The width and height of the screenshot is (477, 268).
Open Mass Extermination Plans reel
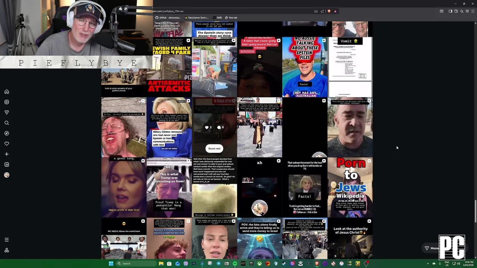[x=169, y=239]
